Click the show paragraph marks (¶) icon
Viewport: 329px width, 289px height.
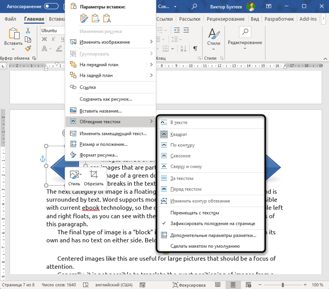(x=195, y=49)
